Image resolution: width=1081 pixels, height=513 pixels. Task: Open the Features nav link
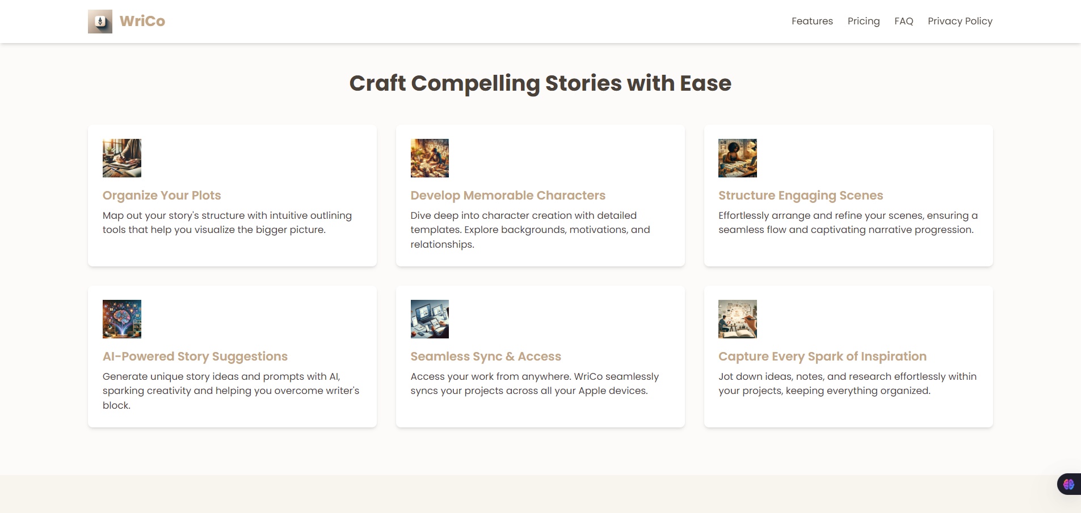tap(812, 21)
